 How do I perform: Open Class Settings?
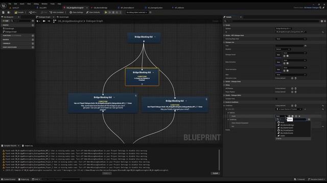pyautogui.click(x=76, y=12)
